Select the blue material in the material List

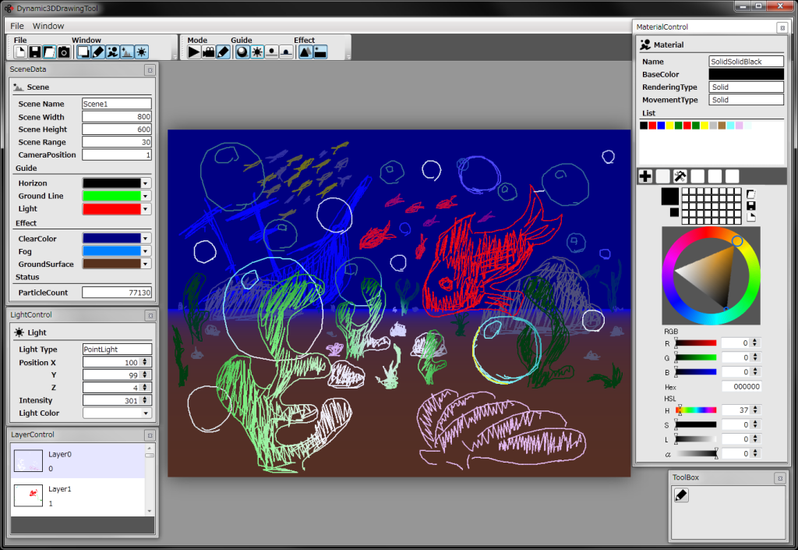pyautogui.click(x=661, y=126)
